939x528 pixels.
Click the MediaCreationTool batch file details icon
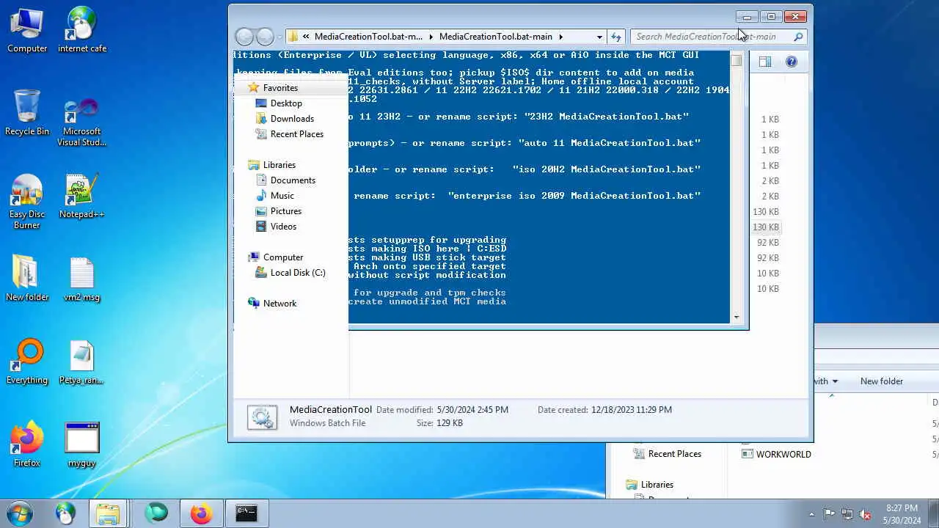(262, 417)
